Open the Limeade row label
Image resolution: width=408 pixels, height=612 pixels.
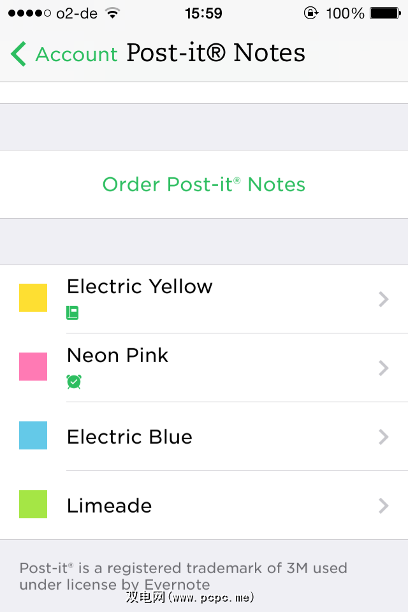click(110, 506)
